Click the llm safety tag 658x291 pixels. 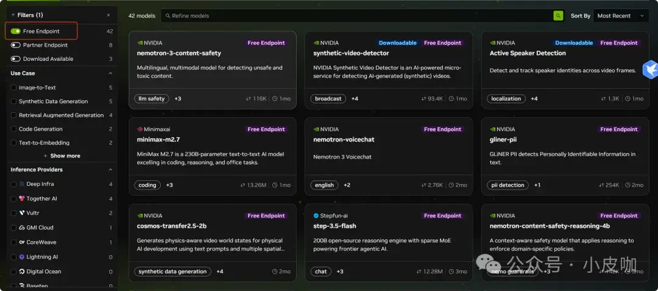pyautogui.click(x=152, y=99)
